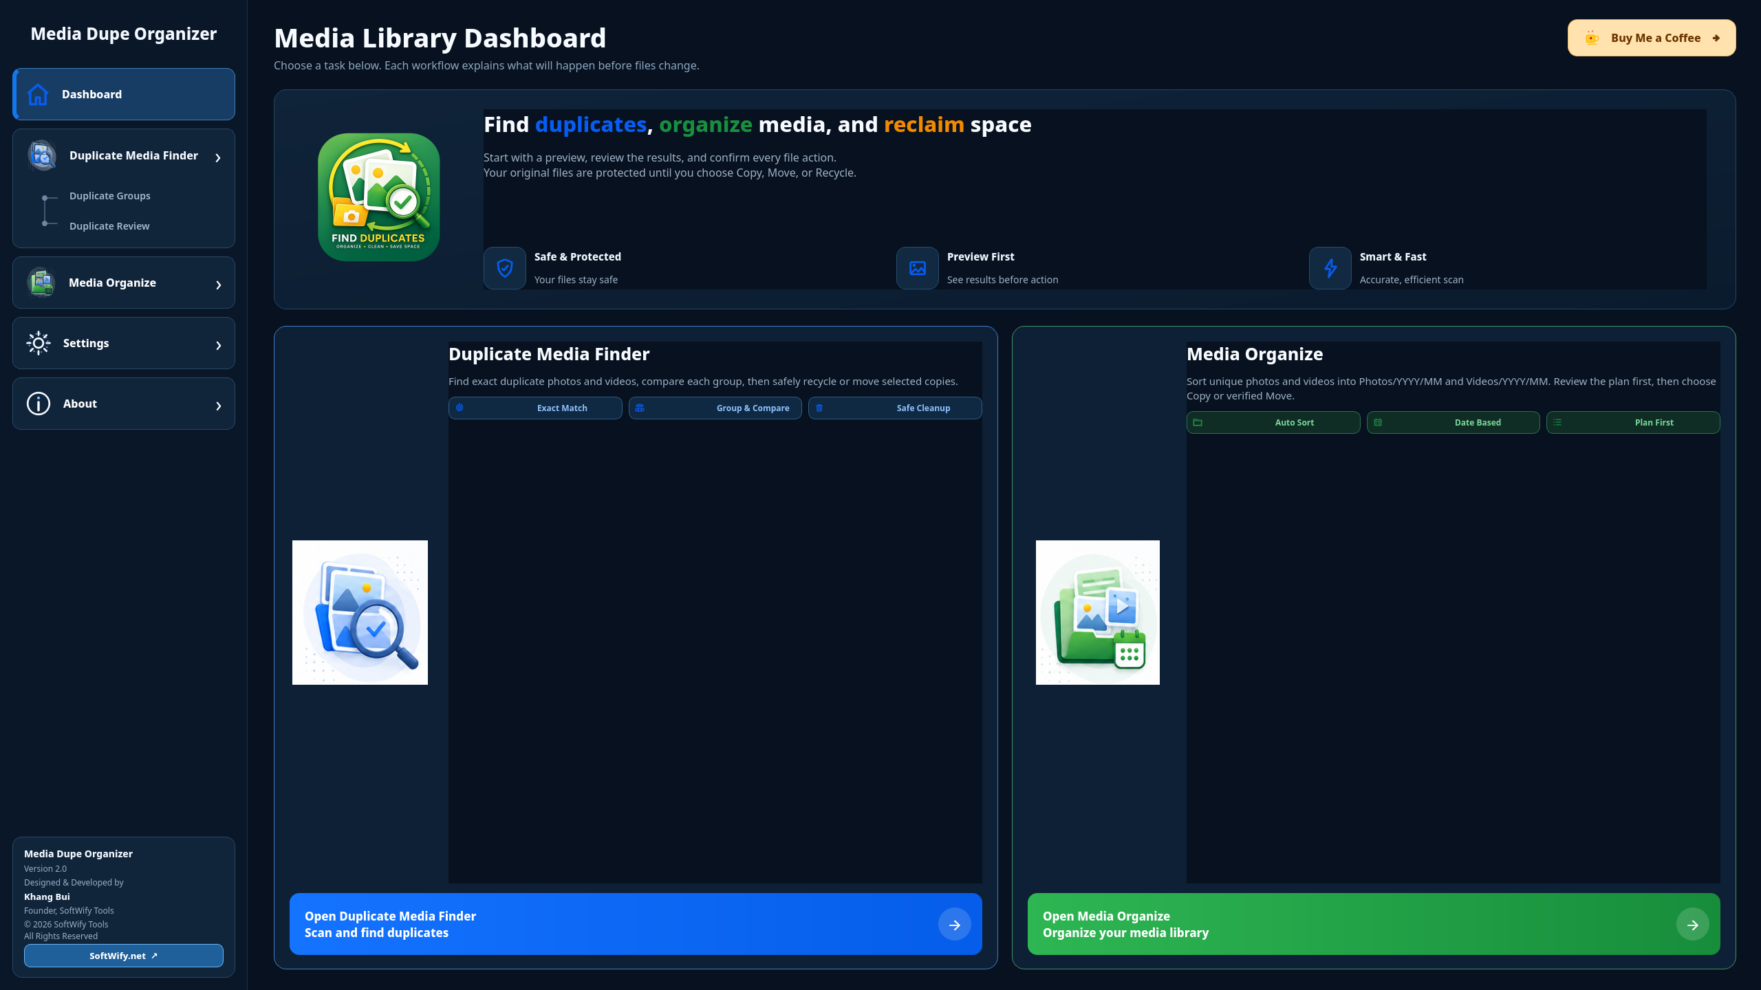Click the Safe Cleanup trash icon
This screenshot has width=1761, height=990.
point(819,408)
